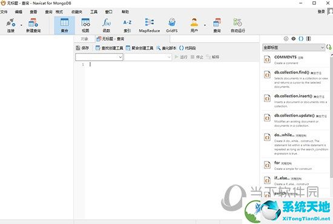The image size is (333, 224).
Task: Open the 查询 menu in menu bar
Action: (x=48, y=12)
